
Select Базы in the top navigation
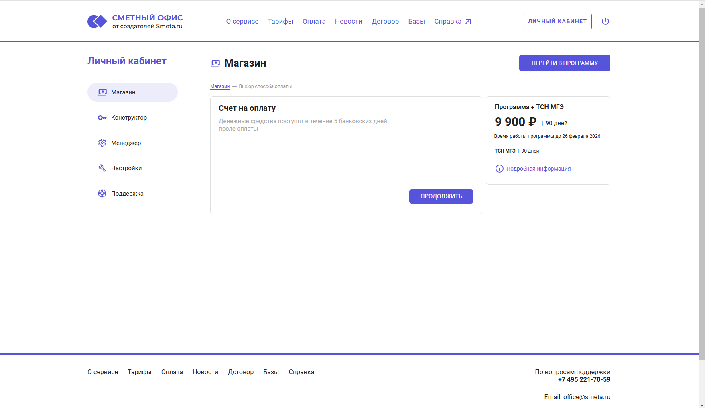pyautogui.click(x=416, y=22)
